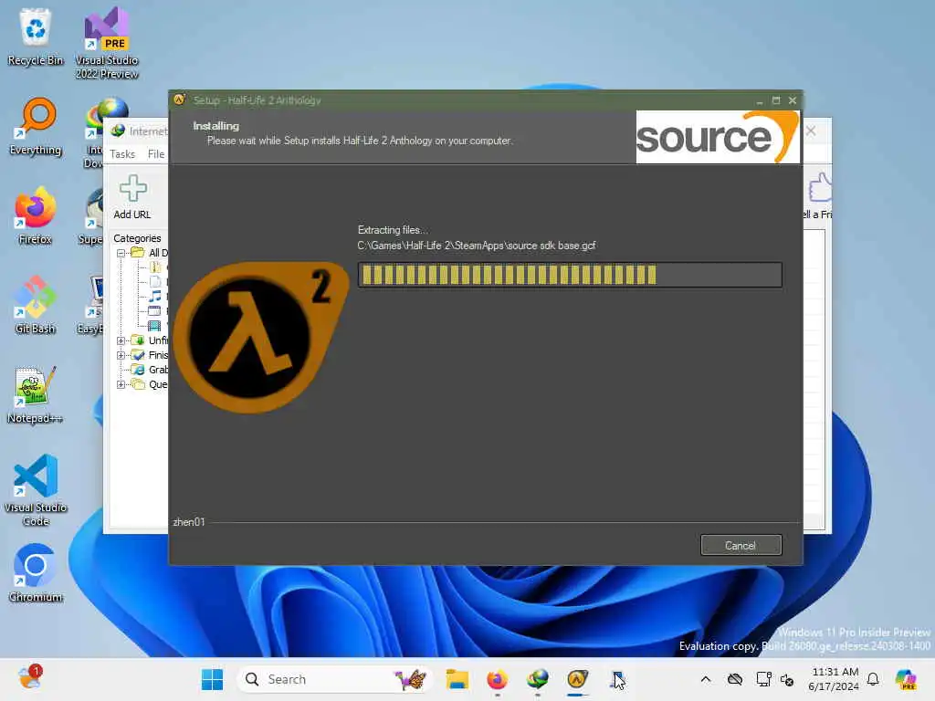Click Add URL in Internet Download Manager

132,197
